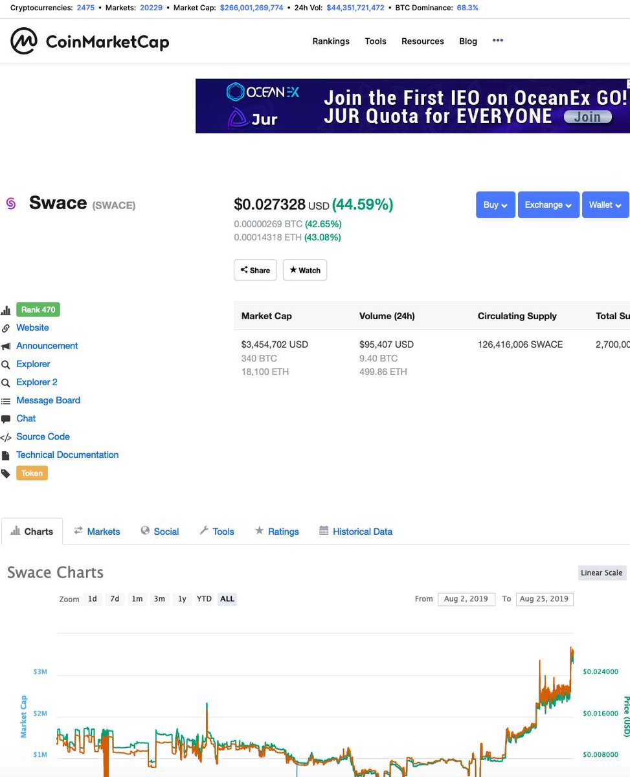Click the Swace coin logo icon
The width and height of the screenshot is (630, 777).
10,203
